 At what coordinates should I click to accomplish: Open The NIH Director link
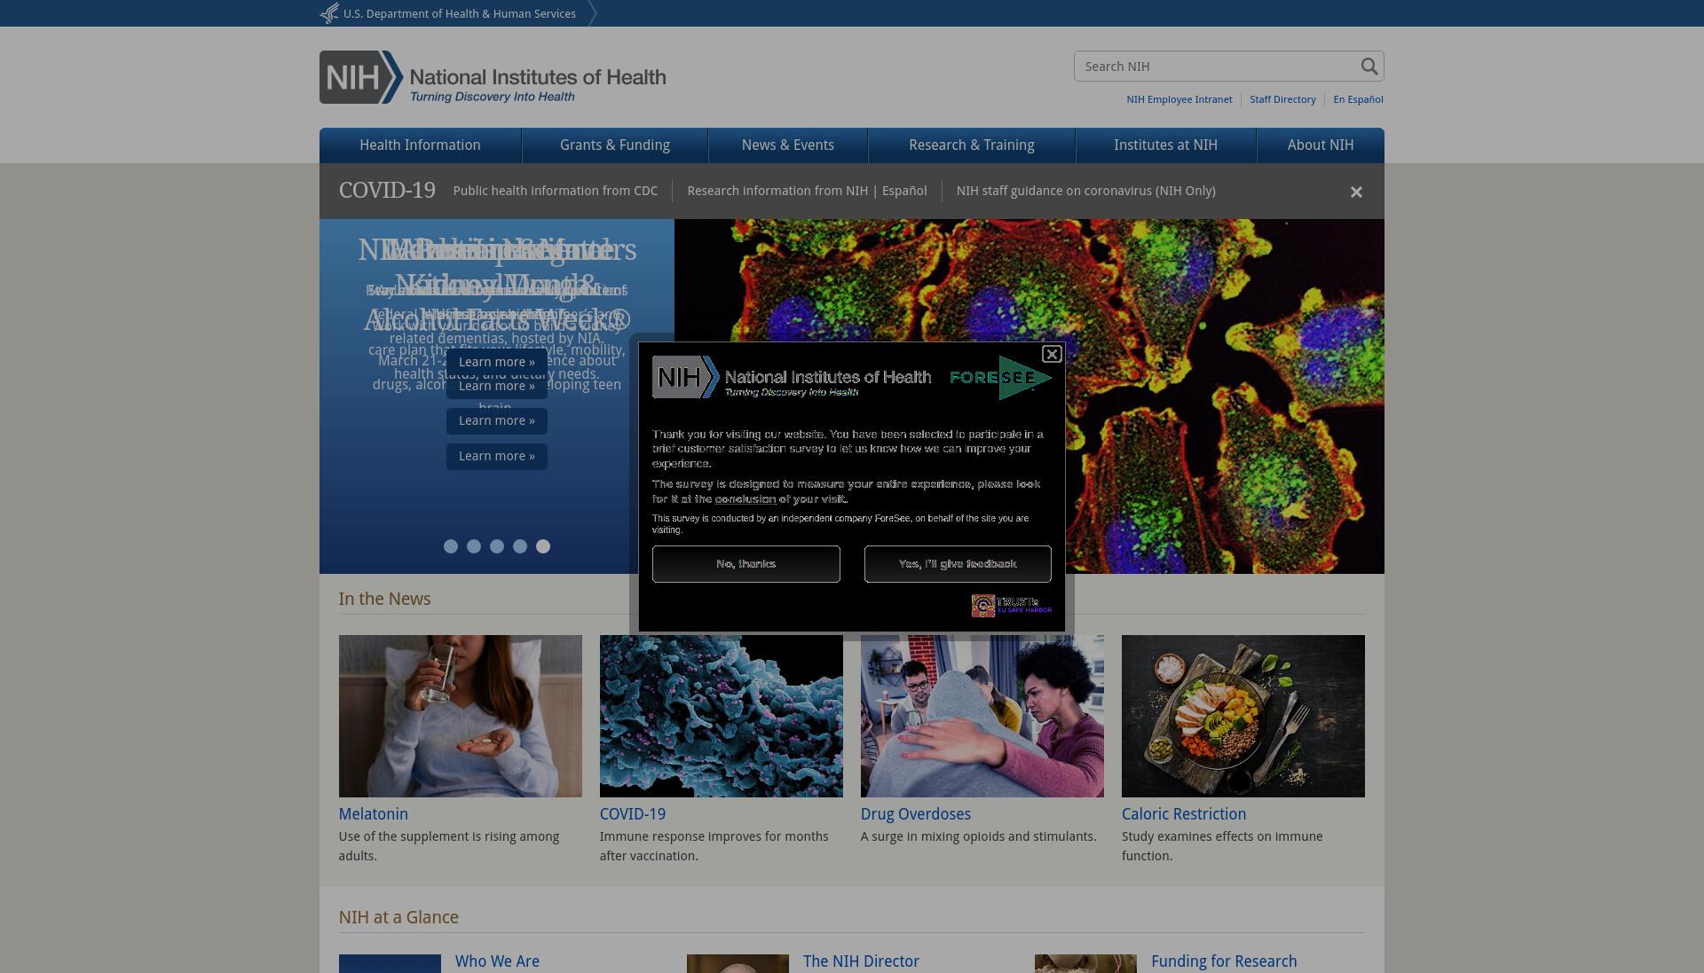point(861,961)
